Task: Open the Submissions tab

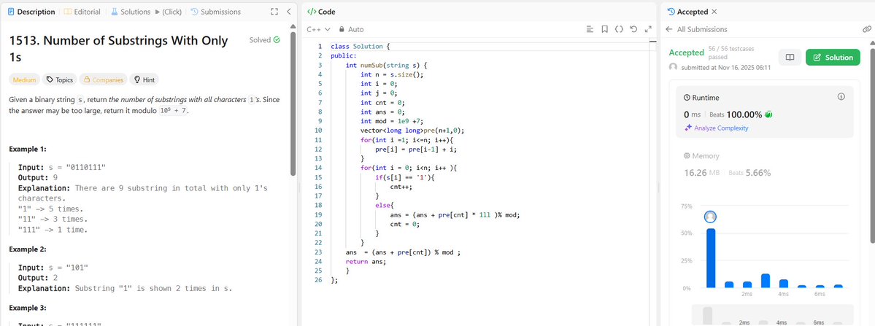Action: [x=215, y=12]
